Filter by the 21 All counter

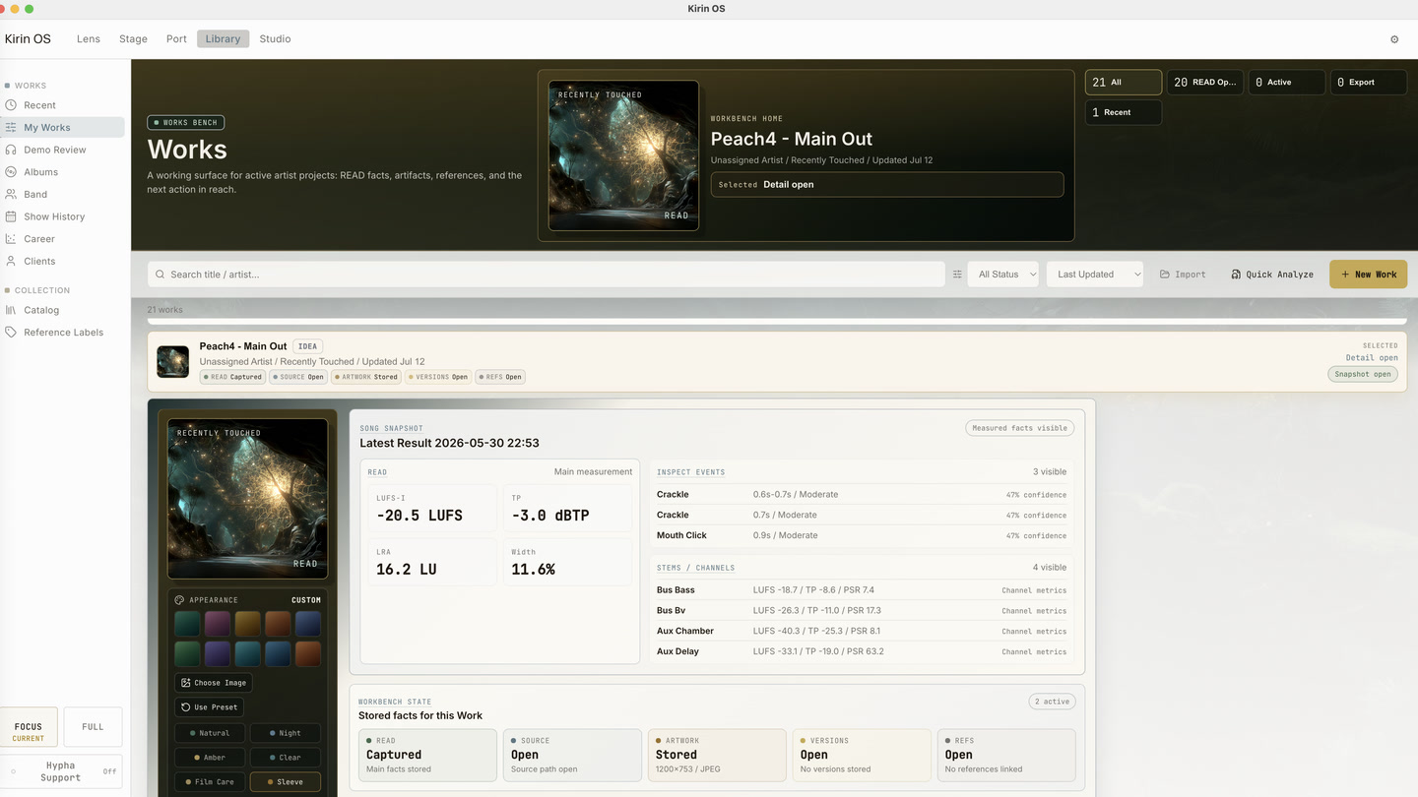click(x=1124, y=83)
